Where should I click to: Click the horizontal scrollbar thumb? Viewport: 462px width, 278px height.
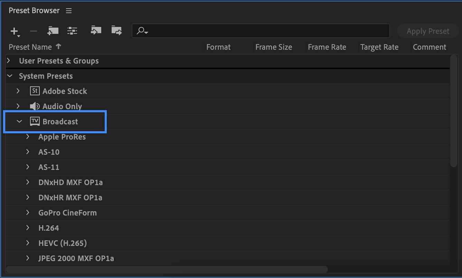coord(167,269)
